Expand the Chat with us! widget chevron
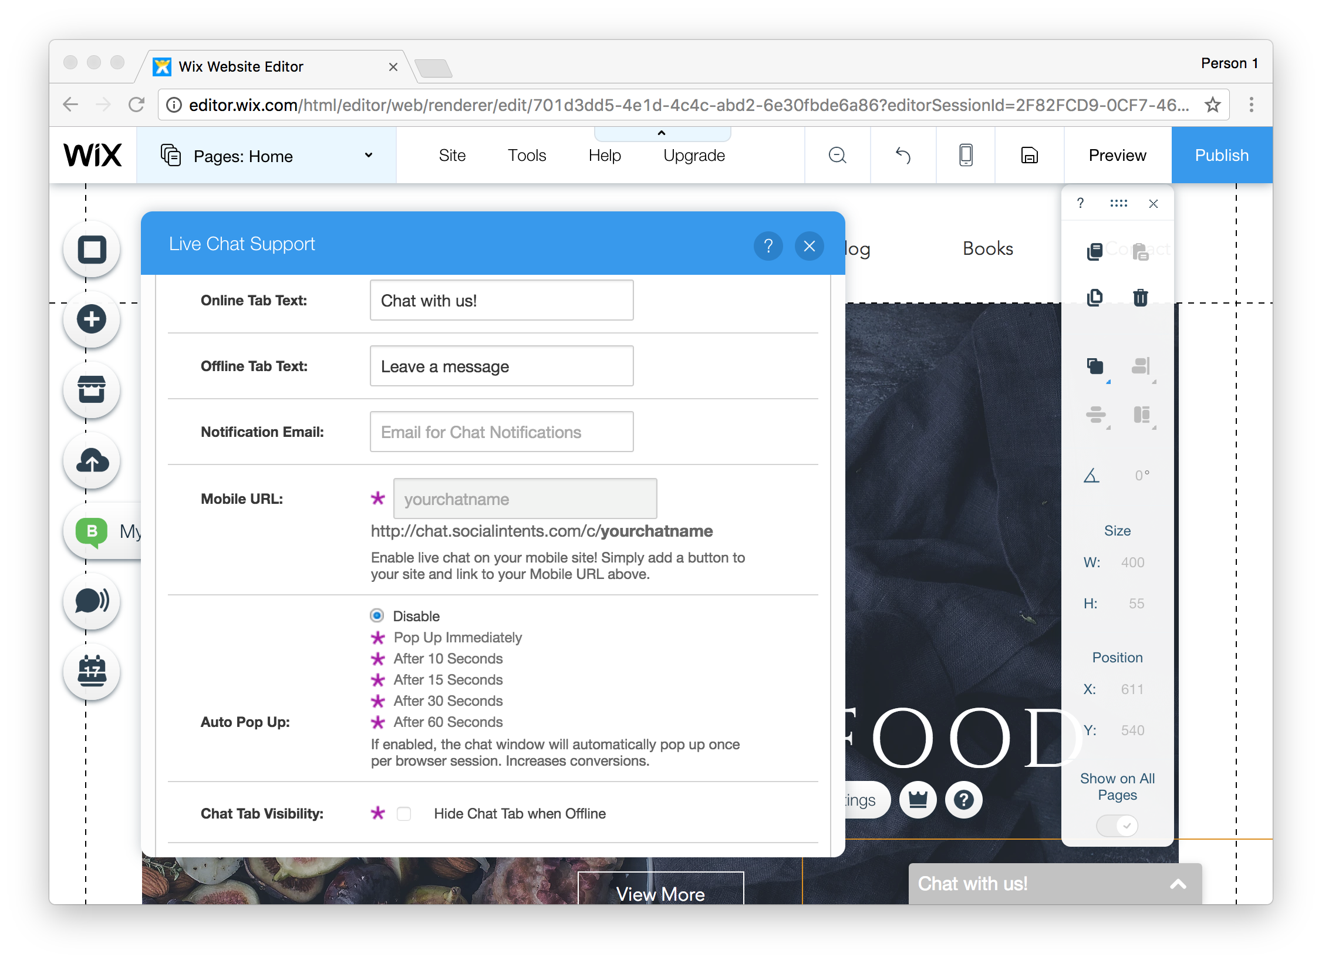Screen dimensions: 1322x963 coord(1178,884)
